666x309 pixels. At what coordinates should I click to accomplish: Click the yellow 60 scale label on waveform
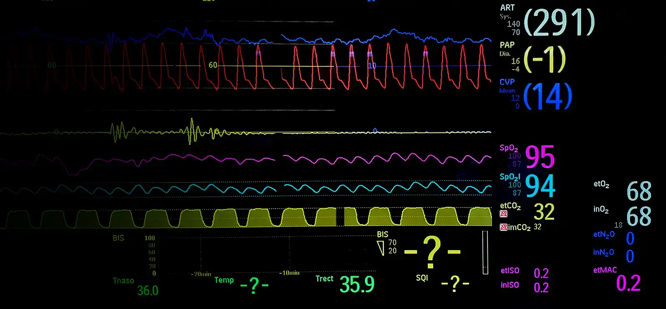tap(213, 65)
